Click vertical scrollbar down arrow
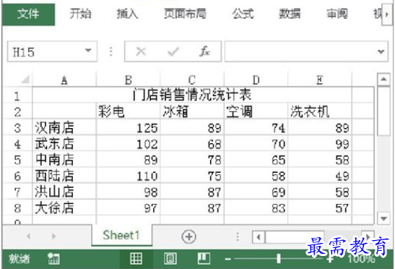Viewport: 395px width, 269px height. [x=383, y=218]
